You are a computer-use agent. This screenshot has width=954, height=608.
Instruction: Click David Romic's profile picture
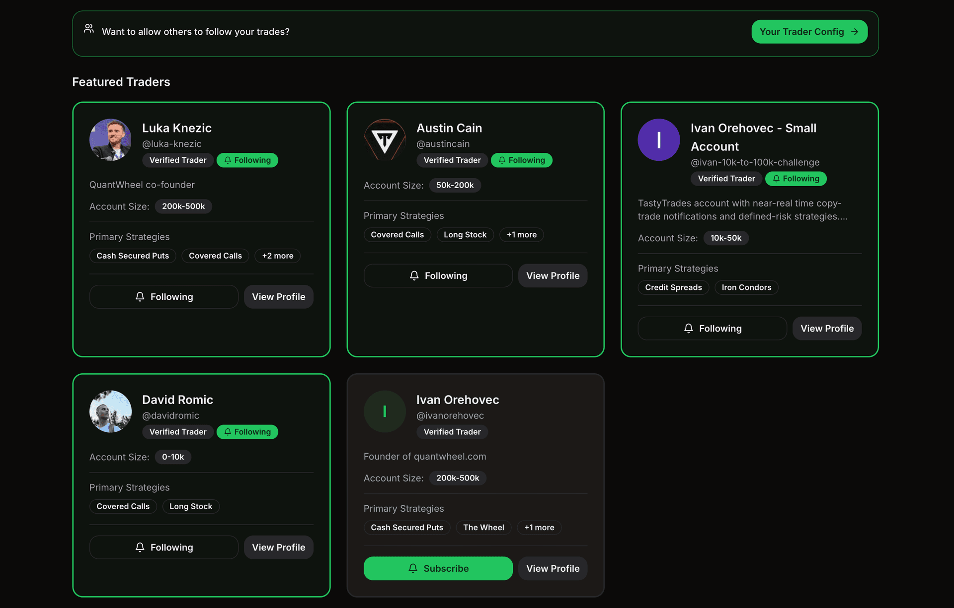tap(110, 411)
